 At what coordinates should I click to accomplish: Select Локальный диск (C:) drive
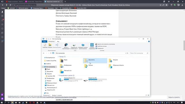[x=71, y=79]
